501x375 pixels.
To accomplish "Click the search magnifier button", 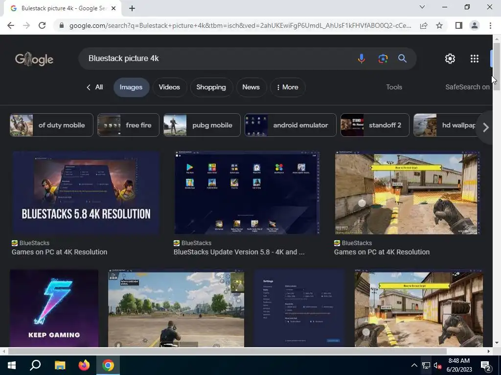I will [x=402, y=59].
